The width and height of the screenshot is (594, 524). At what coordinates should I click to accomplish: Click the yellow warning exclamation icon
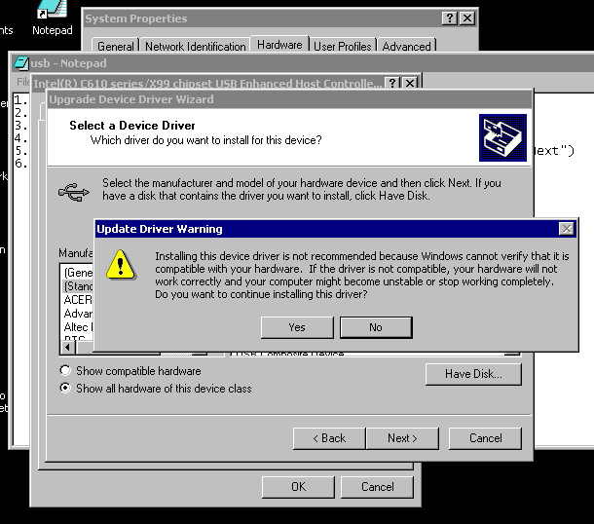(121, 265)
